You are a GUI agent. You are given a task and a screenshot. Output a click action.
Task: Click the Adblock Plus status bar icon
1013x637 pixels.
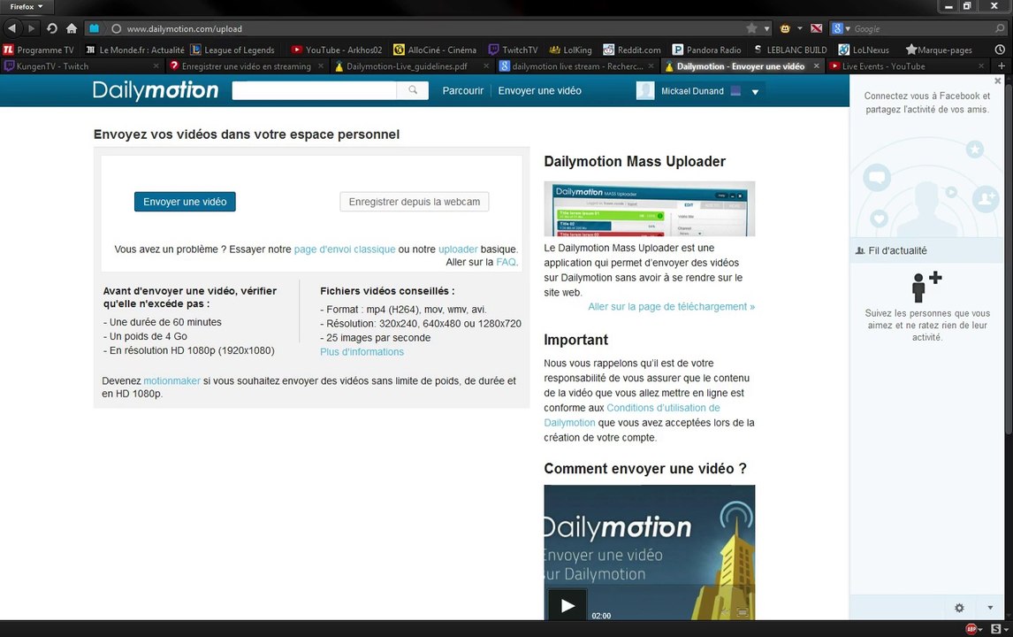[x=971, y=628]
